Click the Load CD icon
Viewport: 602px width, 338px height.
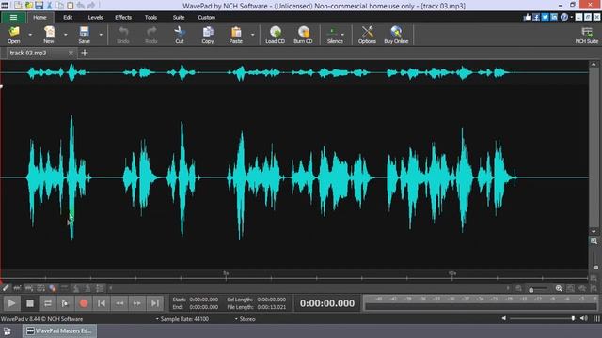(276, 35)
